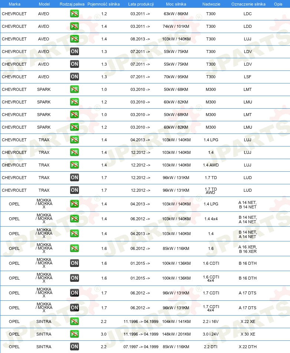
Task: Select the 1.4 AWD body cell
Action: pyautogui.click(x=211, y=165)
